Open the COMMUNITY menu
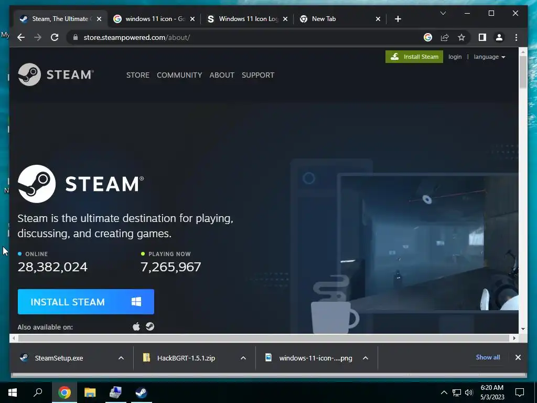 (x=179, y=75)
